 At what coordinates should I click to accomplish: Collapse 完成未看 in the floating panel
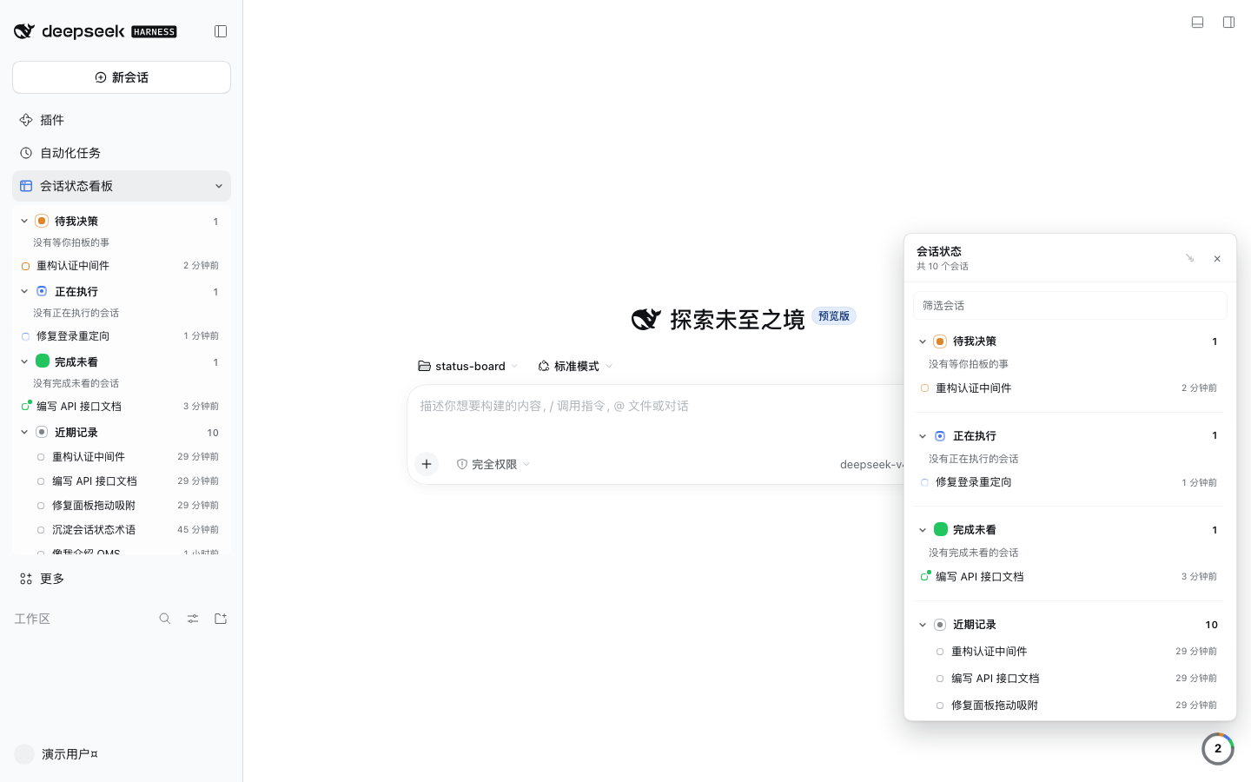point(923,530)
